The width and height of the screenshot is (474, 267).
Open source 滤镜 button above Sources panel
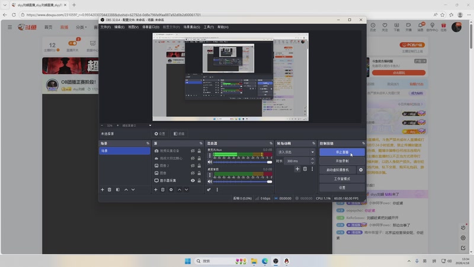179,133
